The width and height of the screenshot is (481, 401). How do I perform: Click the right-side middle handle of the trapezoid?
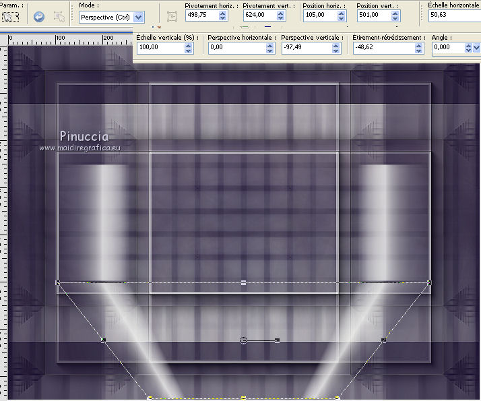coord(383,340)
